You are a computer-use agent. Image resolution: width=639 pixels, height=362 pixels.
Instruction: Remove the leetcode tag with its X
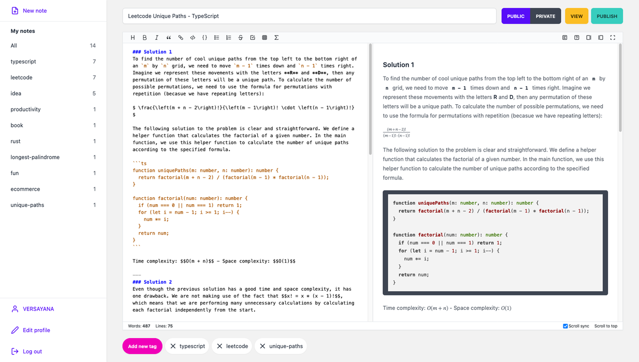pyautogui.click(x=220, y=346)
